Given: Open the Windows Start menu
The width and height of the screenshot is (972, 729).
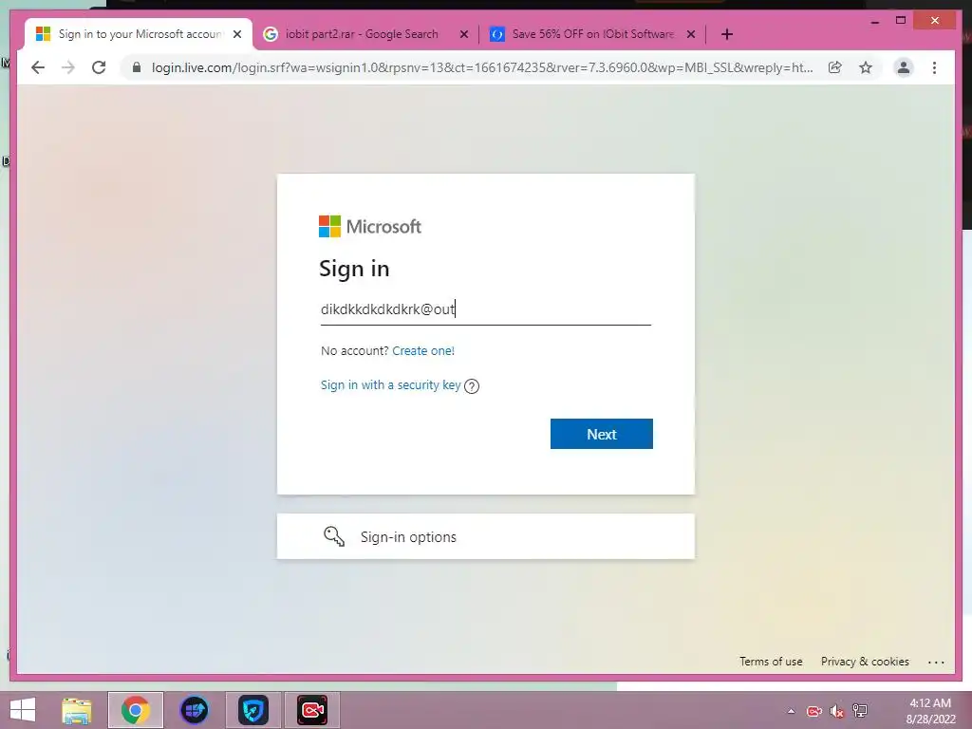Looking at the screenshot, I should (x=23, y=710).
